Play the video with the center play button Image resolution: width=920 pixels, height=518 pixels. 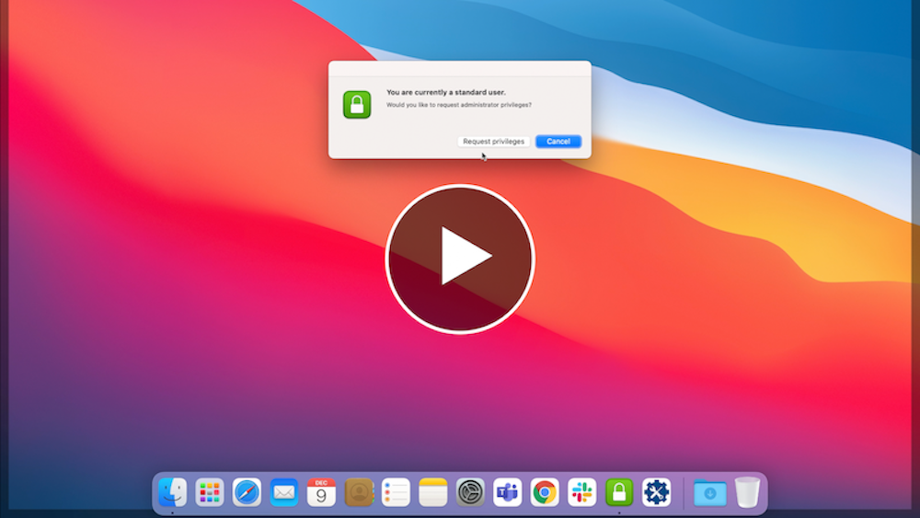[460, 258]
